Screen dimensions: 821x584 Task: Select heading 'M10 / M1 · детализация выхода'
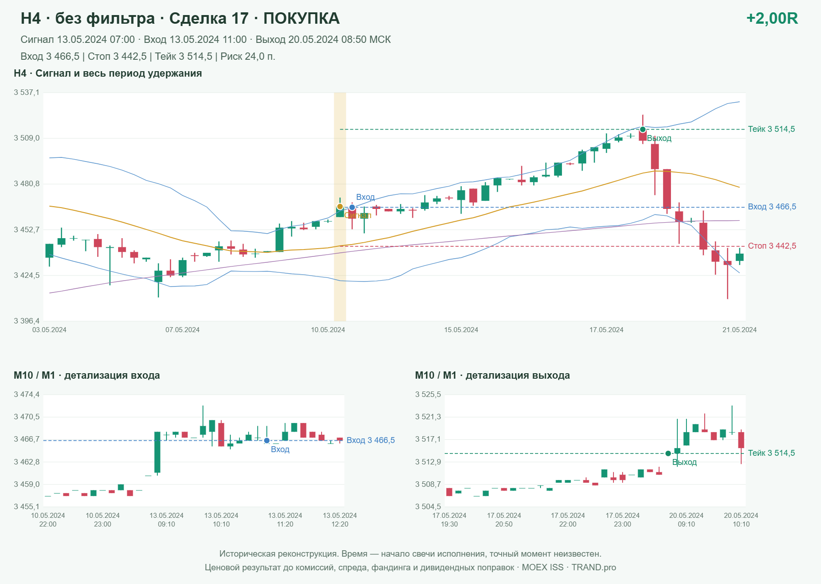[x=493, y=375]
